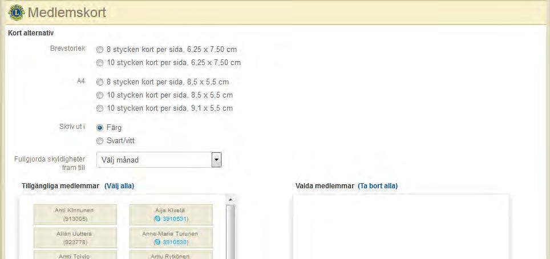Select member Antti Toivio

[x=75, y=255]
